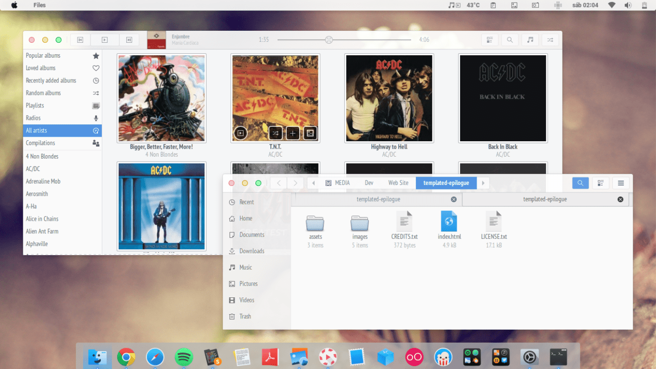Open search in the music player
The width and height of the screenshot is (656, 369).
click(x=510, y=39)
